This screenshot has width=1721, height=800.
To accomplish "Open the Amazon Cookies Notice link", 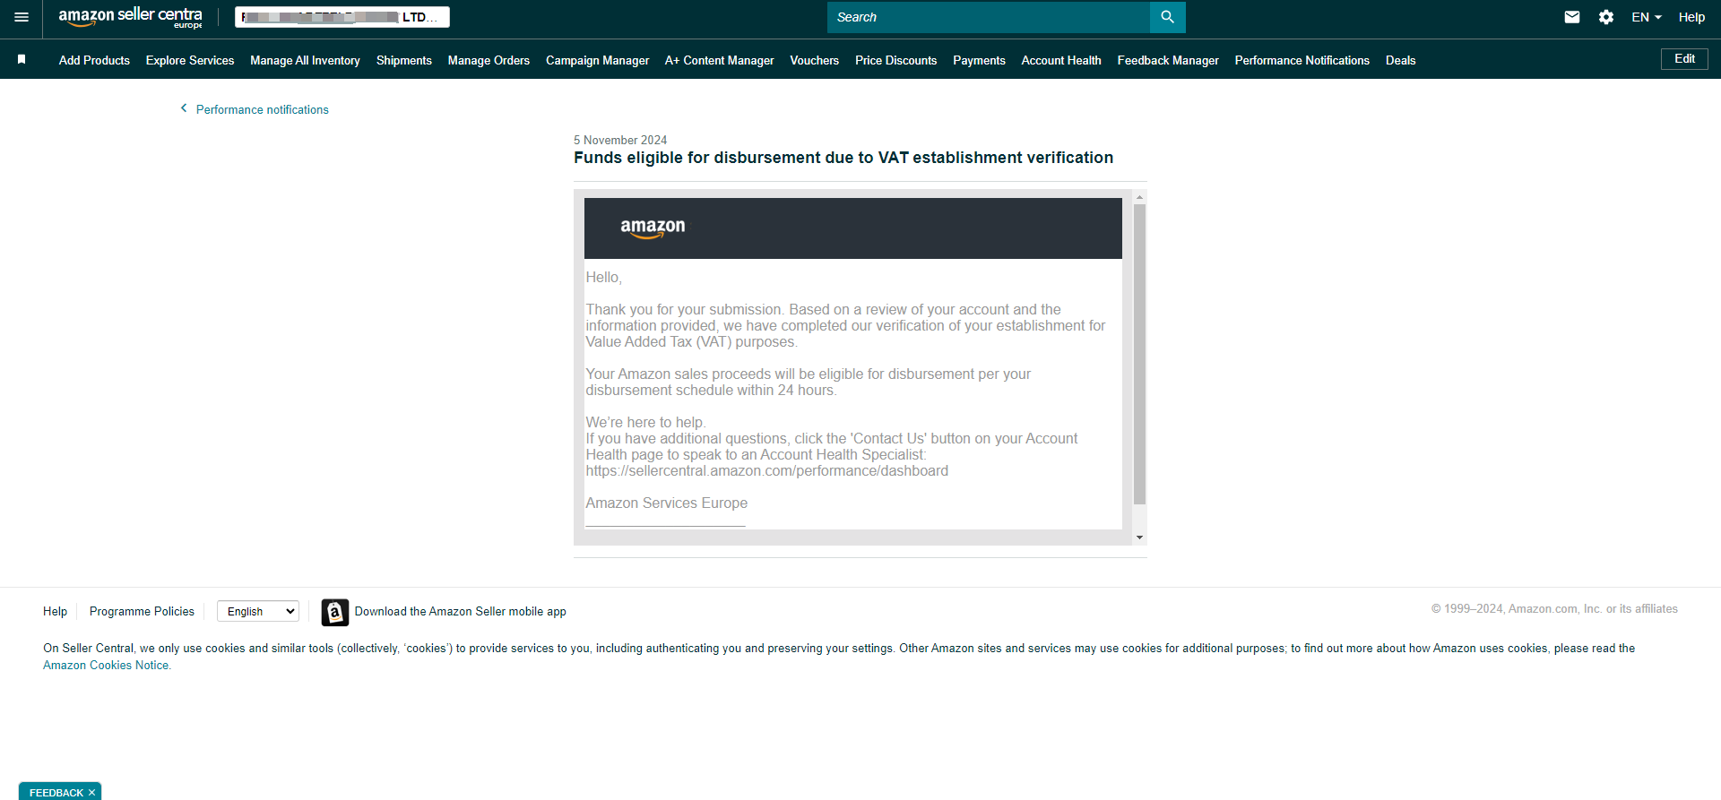I will pyautogui.click(x=106, y=666).
